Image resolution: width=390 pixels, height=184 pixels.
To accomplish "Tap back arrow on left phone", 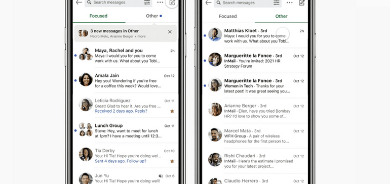I will point(79,2).
